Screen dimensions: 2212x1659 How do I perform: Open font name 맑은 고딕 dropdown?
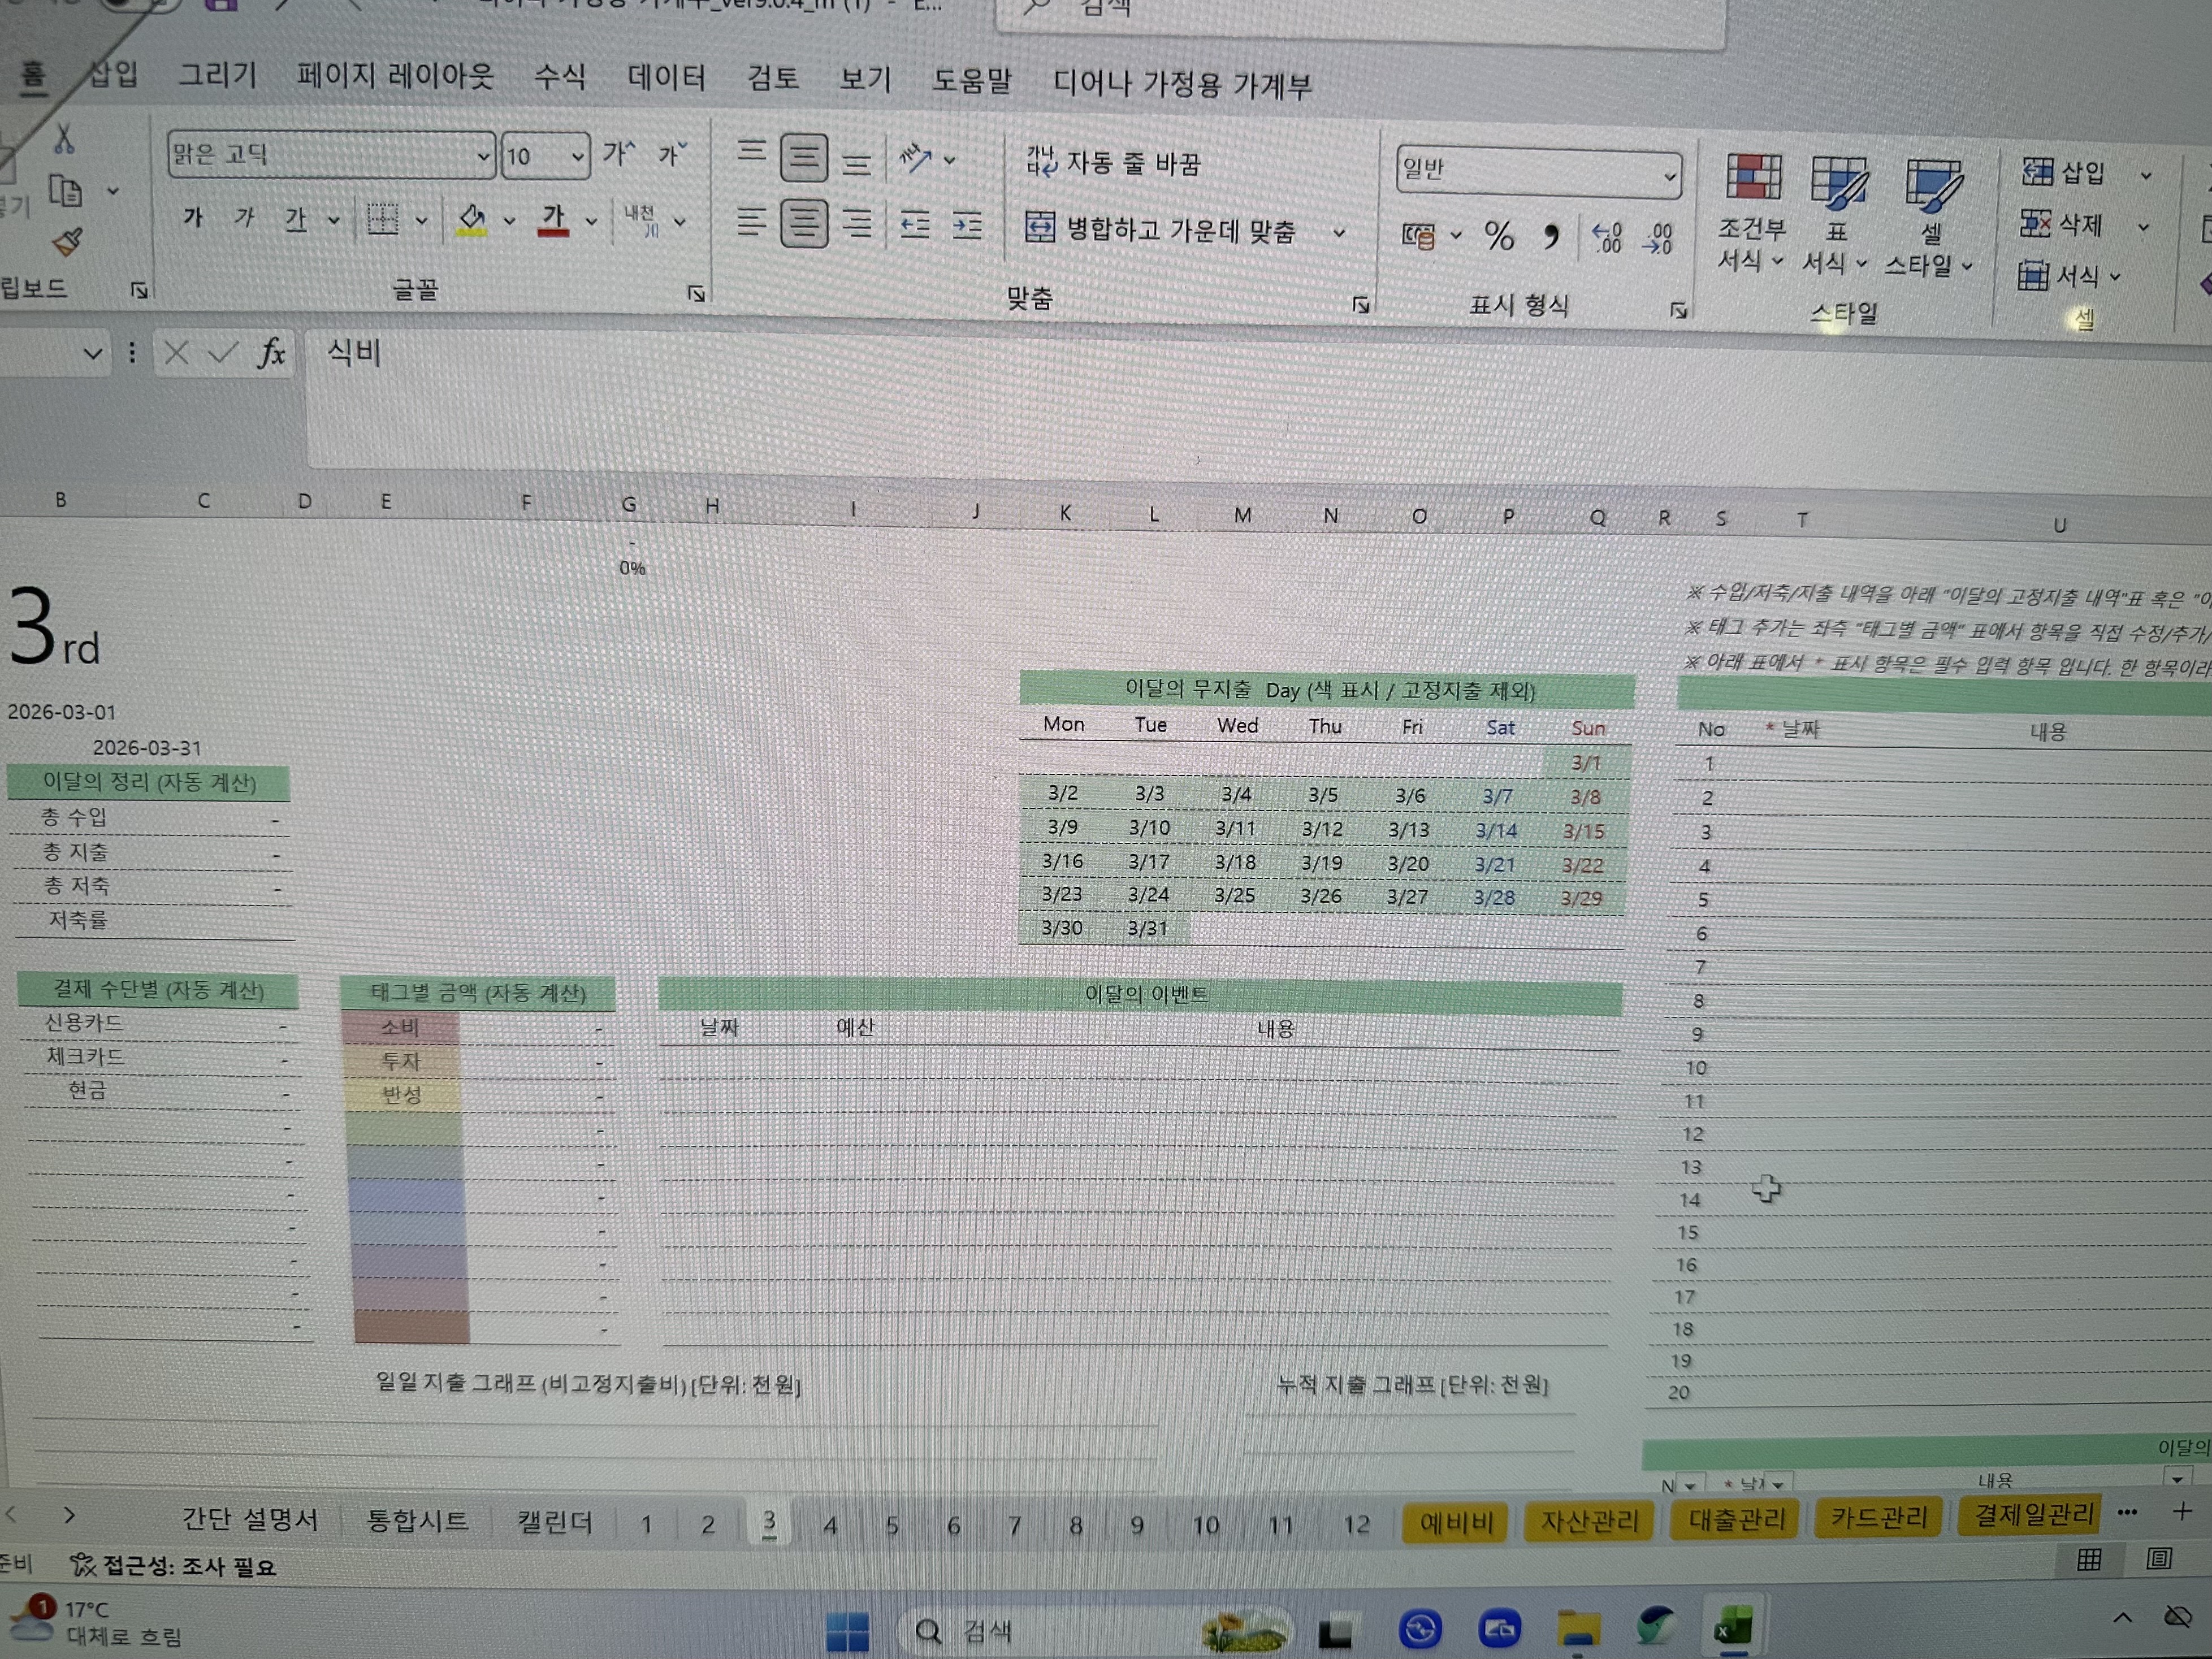coord(483,157)
